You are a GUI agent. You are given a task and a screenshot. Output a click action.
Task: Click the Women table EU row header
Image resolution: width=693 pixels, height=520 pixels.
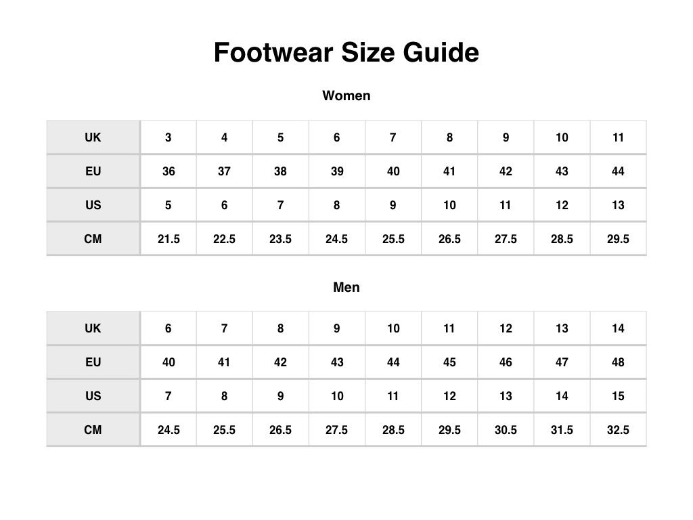point(93,171)
